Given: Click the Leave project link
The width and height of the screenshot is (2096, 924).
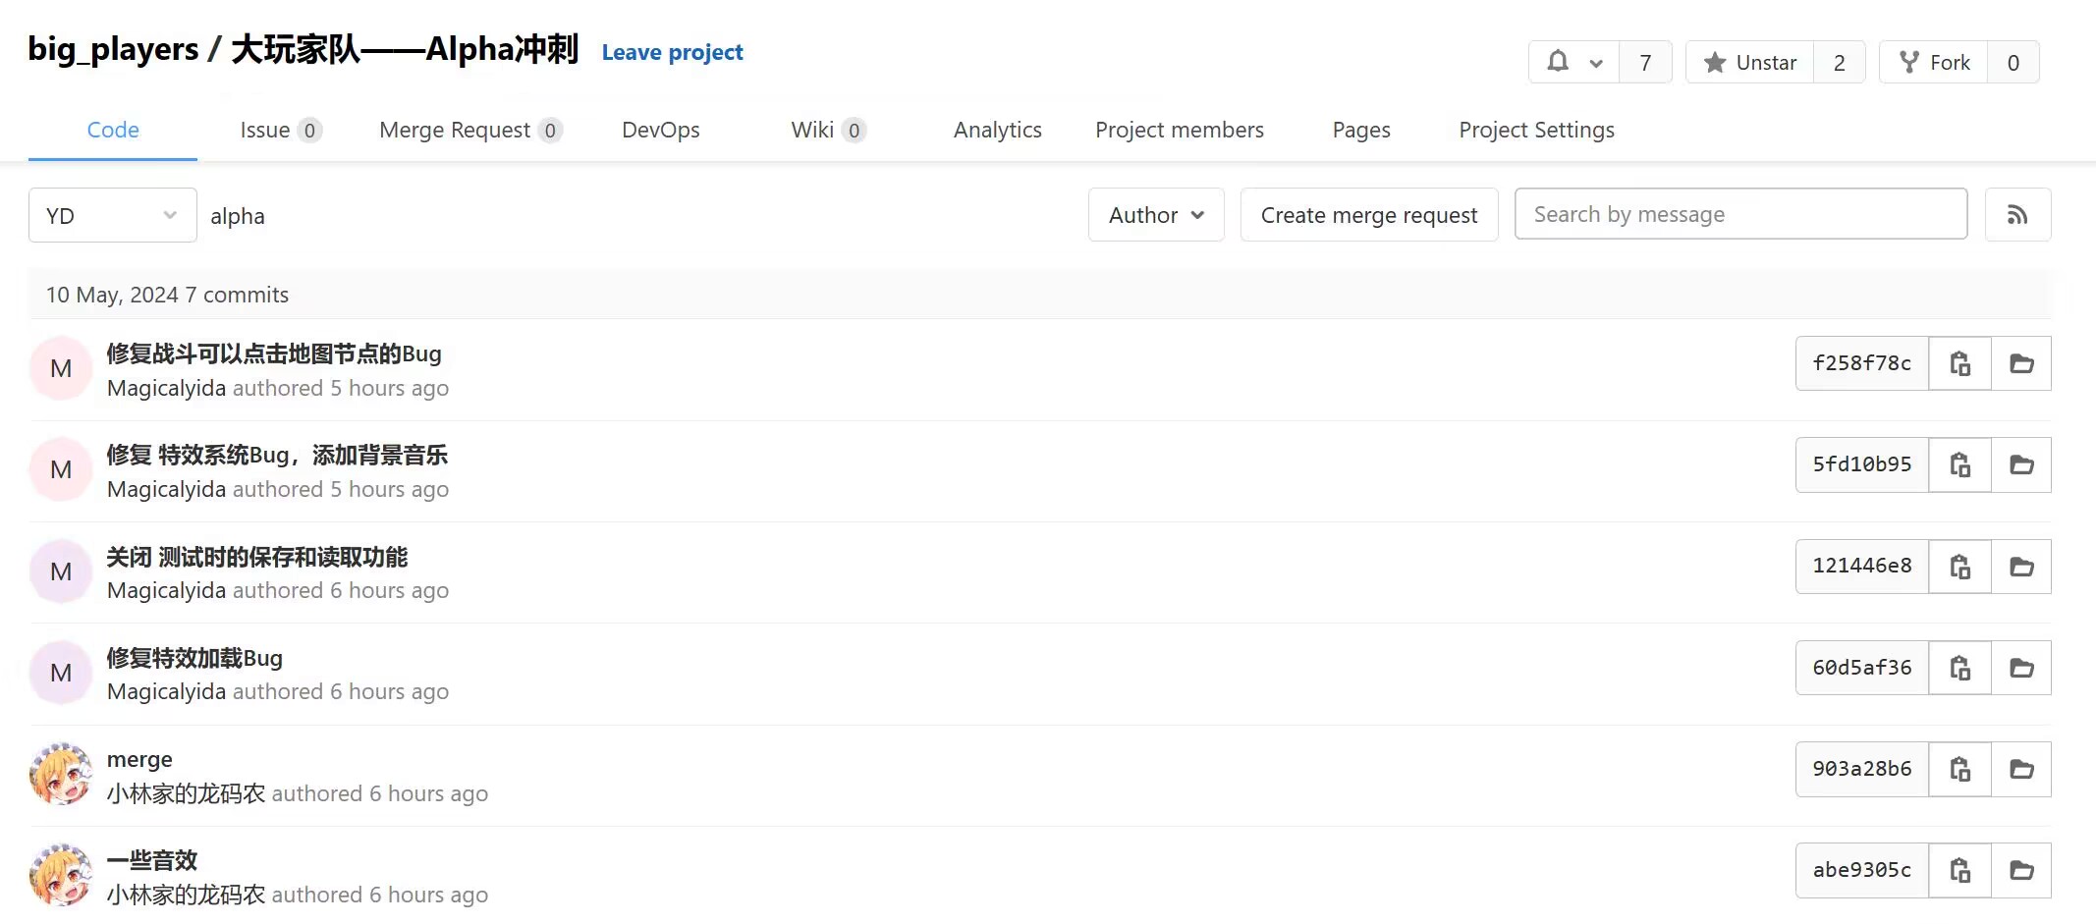Looking at the screenshot, I should point(672,52).
